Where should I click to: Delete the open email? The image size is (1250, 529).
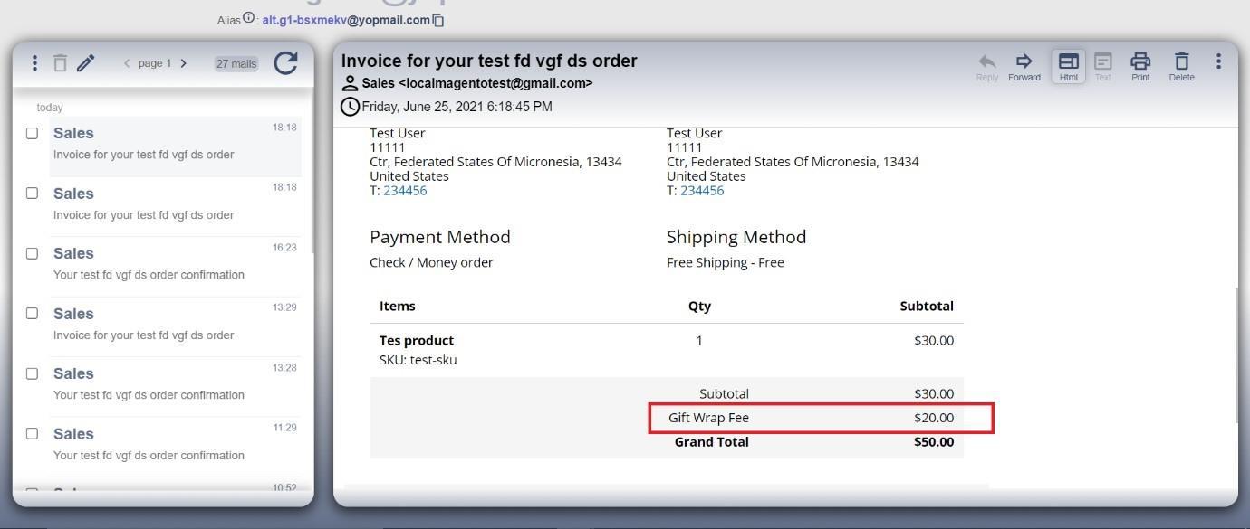click(x=1181, y=66)
